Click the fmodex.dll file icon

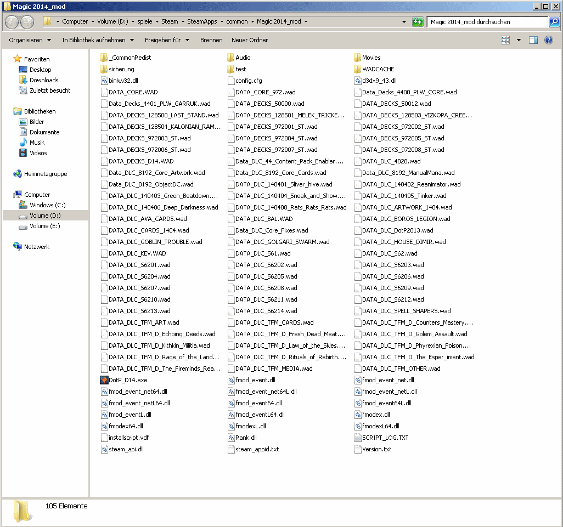358,415
